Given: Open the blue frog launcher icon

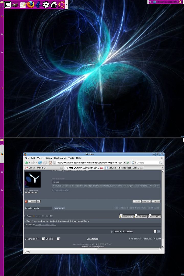Looking at the screenshot, I should (38, 5).
